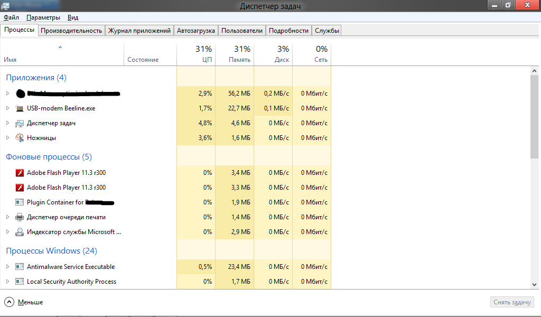Click the USB-modem Beeline.exe icon

[20, 108]
